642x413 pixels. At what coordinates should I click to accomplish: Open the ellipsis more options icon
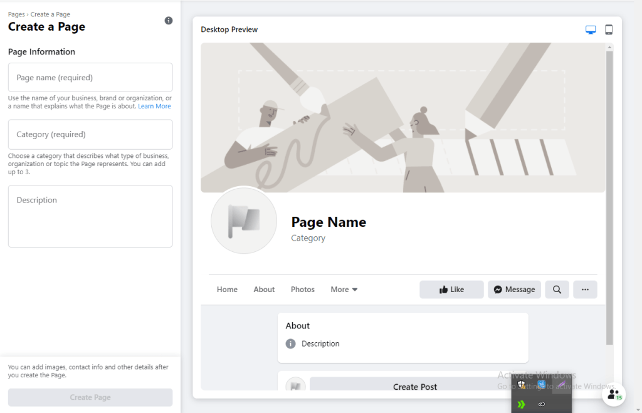(x=585, y=289)
